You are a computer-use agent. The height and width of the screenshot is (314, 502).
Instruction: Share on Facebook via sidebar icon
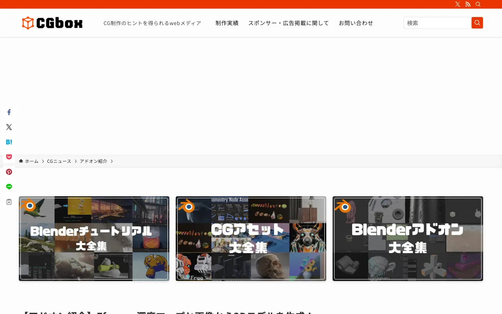click(x=9, y=112)
